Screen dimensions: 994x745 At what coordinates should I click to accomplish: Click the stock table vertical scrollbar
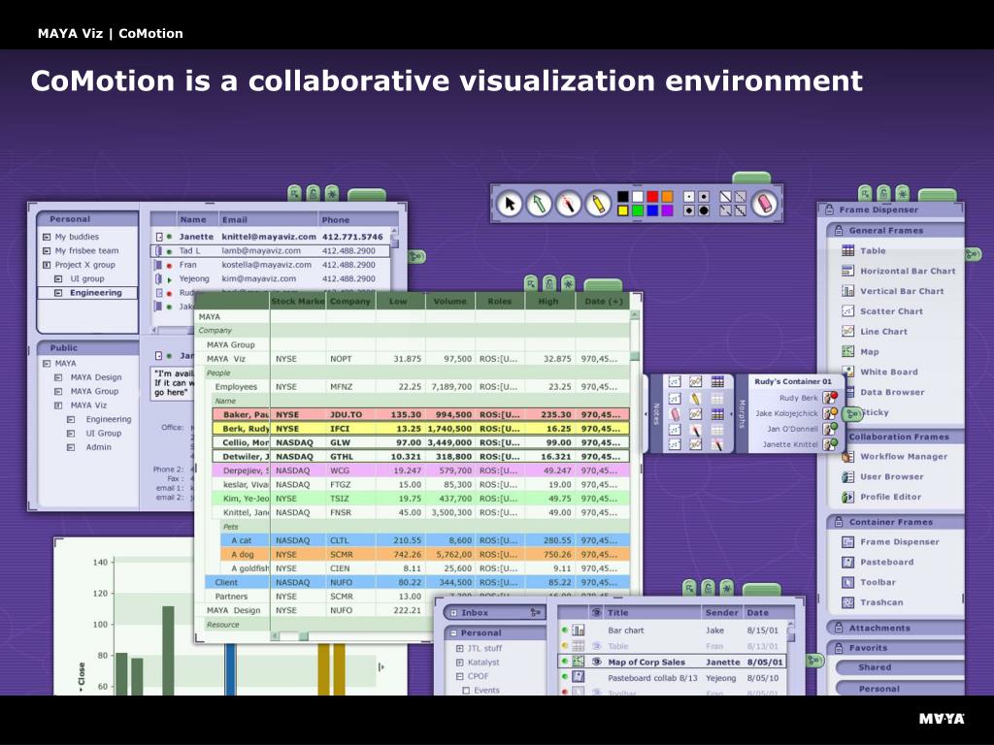tap(635, 469)
